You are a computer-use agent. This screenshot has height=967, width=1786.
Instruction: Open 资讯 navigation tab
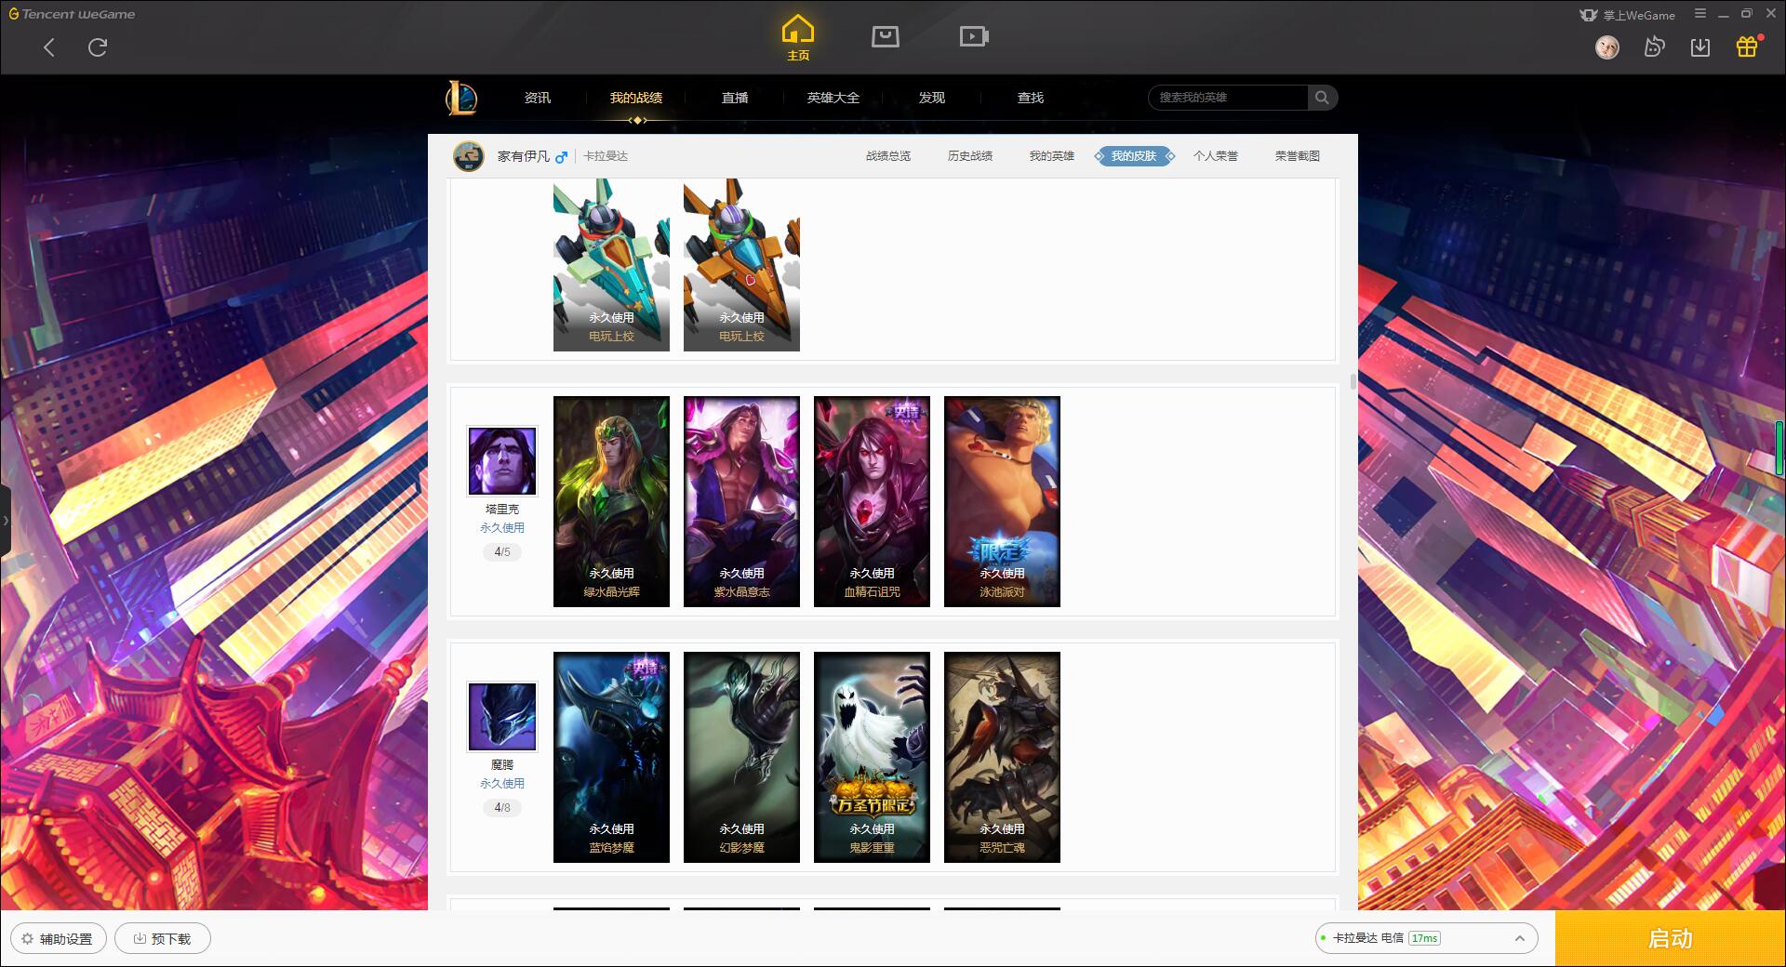[538, 98]
